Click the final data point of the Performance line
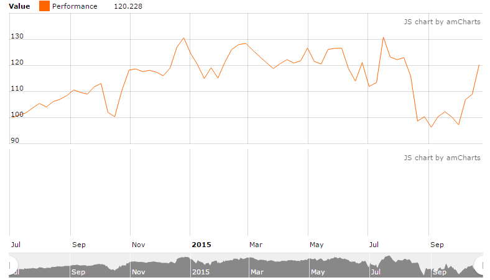 point(479,65)
